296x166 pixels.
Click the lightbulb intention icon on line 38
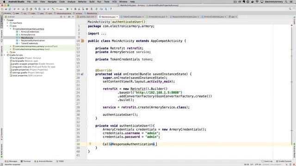90,144
